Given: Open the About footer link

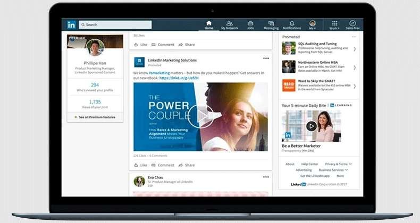Looking at the screenshot, I should [290, 164].
